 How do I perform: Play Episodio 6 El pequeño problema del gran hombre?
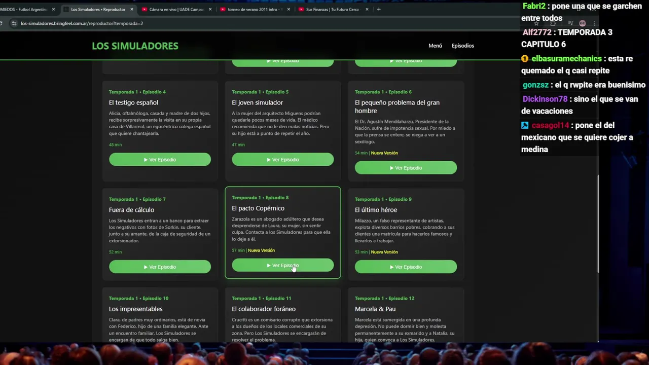(x=406, y=168)
